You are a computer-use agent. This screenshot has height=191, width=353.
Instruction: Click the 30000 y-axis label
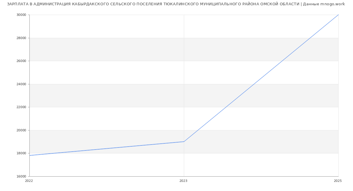click(21, 15)
